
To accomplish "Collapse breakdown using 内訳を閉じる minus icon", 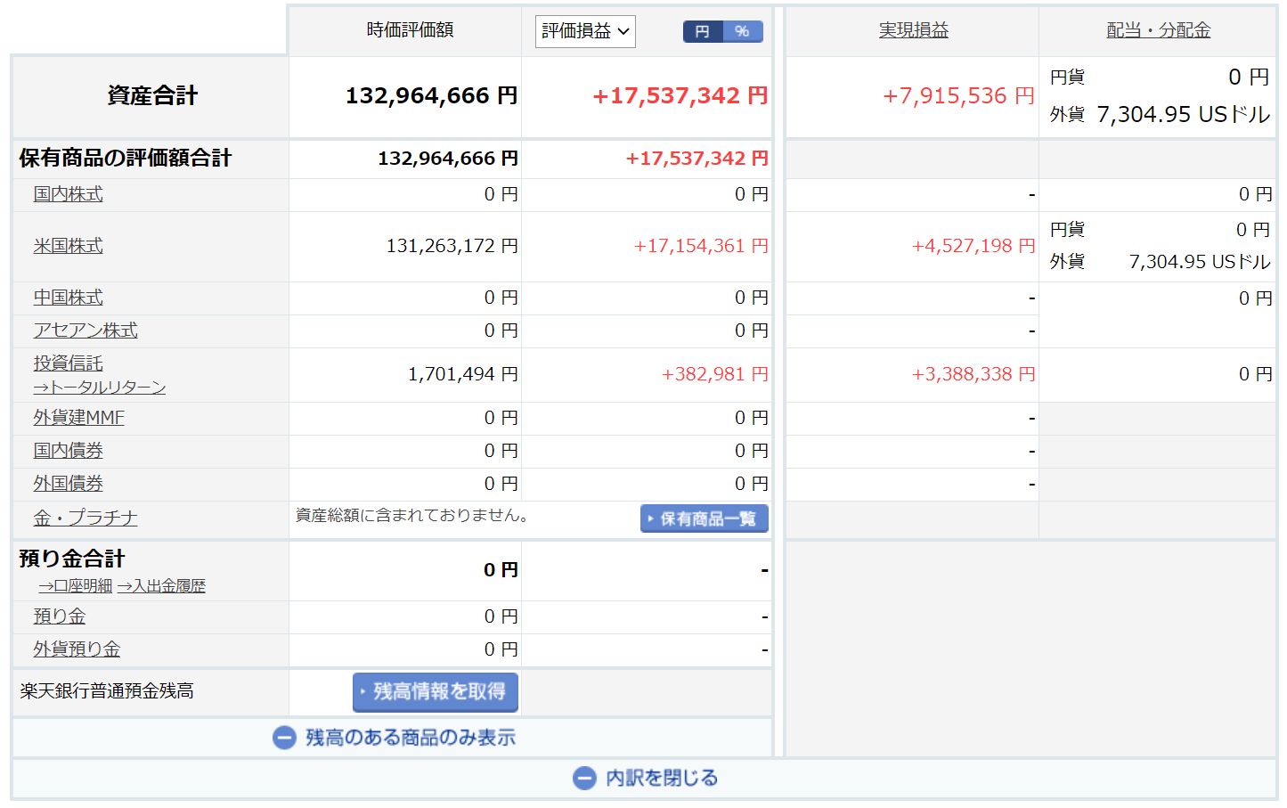I will point(584,779).
